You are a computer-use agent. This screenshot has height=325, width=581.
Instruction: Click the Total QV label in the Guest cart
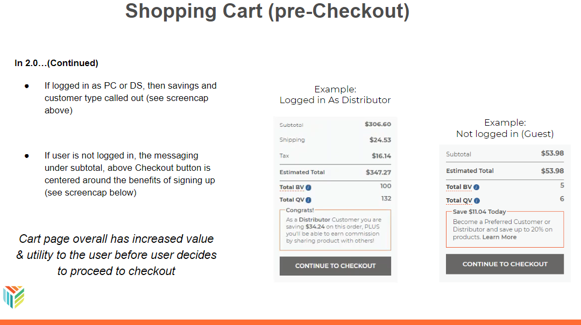pos(458,201)
